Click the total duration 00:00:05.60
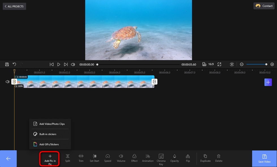 pyautogui.click(x=189, y=65)
